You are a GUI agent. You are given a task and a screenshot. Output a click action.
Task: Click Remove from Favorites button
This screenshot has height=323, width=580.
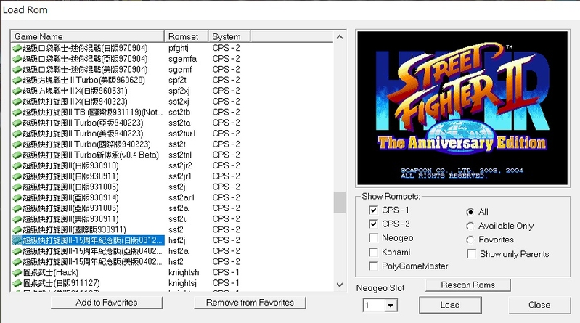point(250,303)
